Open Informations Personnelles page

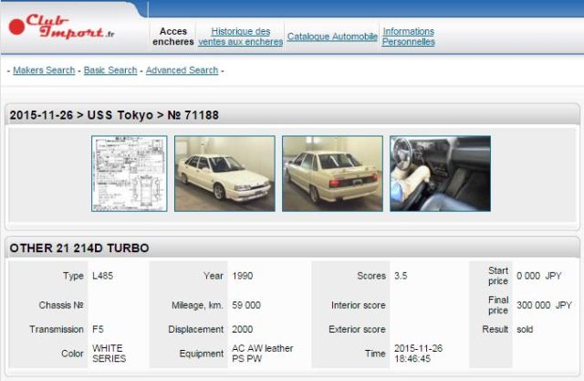pyautogui.click(x=408, y=37)
